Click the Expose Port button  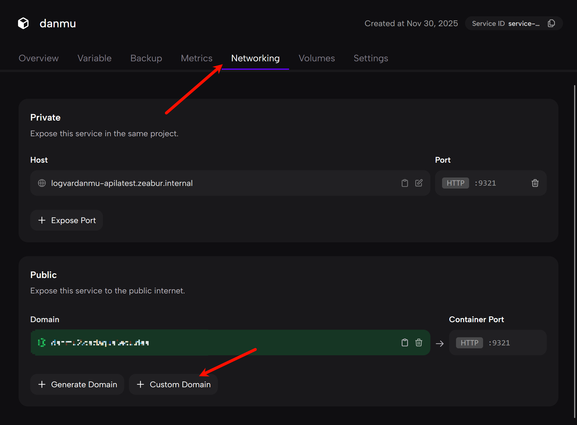pyautogui.click(x=67, y=220)
